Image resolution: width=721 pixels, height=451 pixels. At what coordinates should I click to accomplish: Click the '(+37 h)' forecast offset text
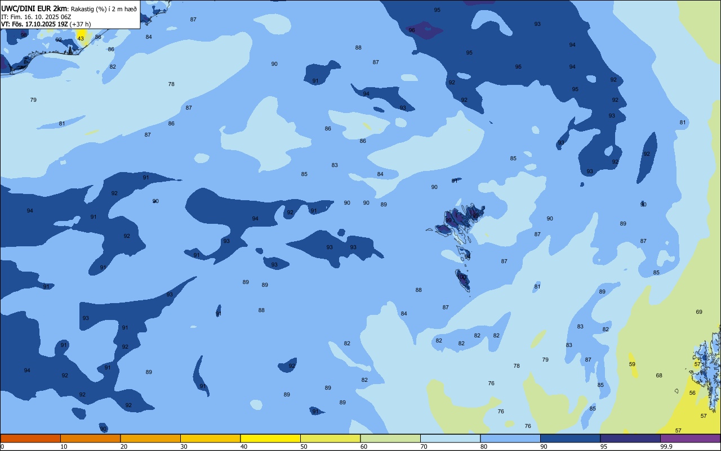[x=80, y=24]
